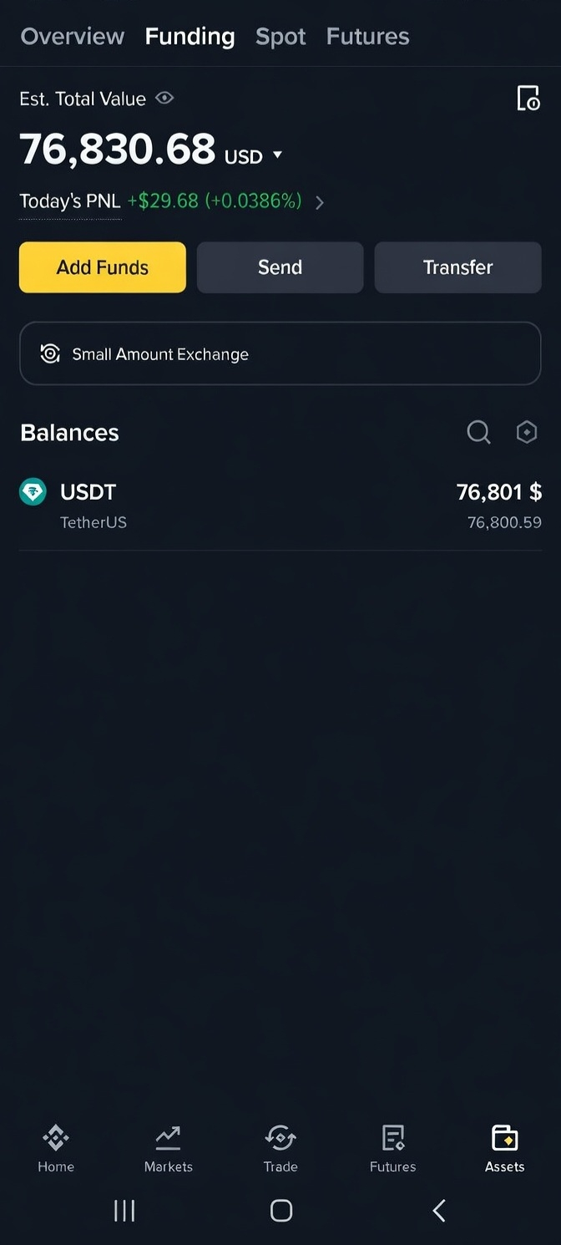Expand Today's PNL details chevron

pos(320,202)
